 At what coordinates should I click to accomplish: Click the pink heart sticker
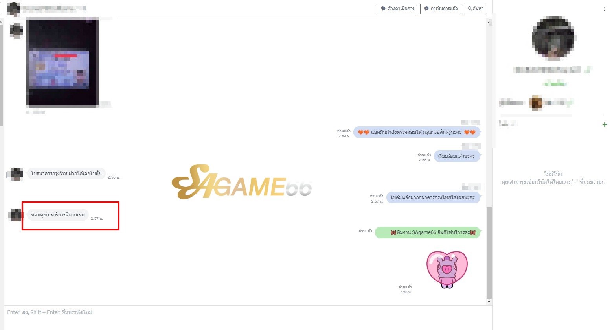(447, 269)
